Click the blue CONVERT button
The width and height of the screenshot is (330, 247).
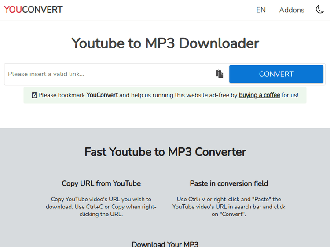click(276, 74)
